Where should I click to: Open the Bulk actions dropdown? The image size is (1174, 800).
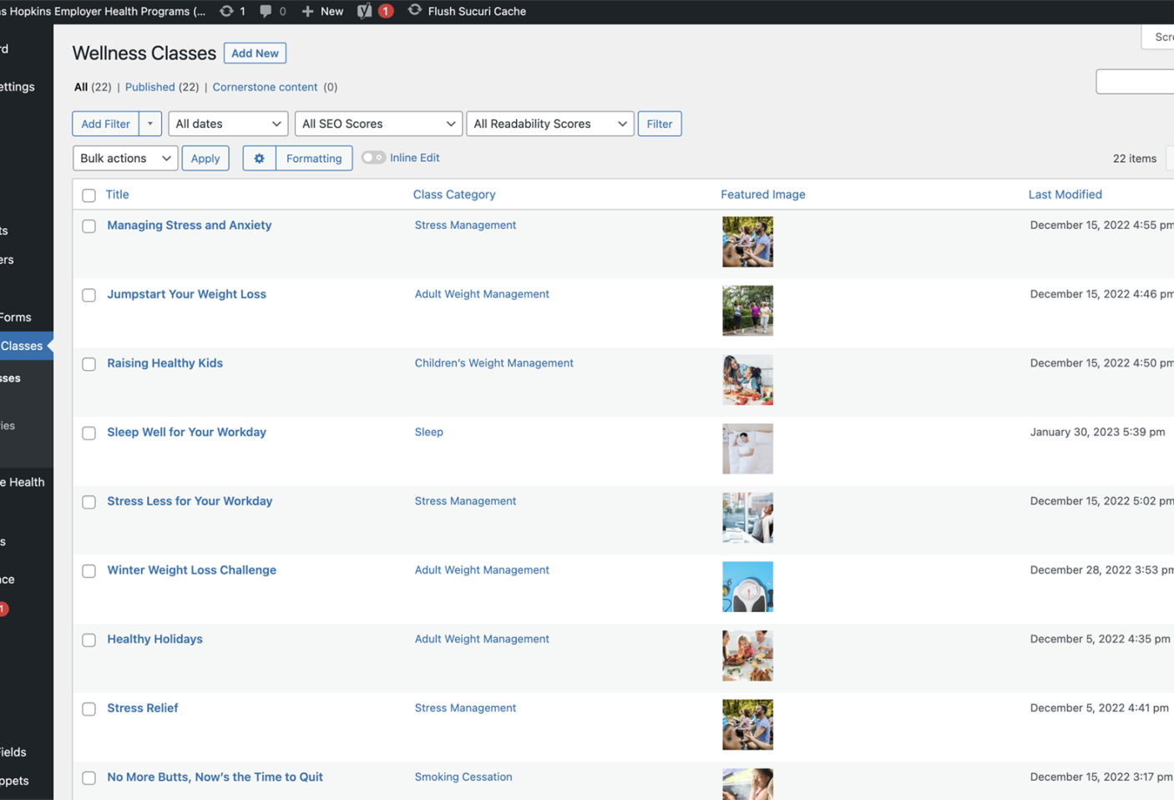click(x=125, y=158)
